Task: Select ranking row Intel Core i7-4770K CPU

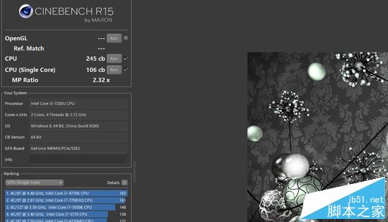Action: [66, 193]
